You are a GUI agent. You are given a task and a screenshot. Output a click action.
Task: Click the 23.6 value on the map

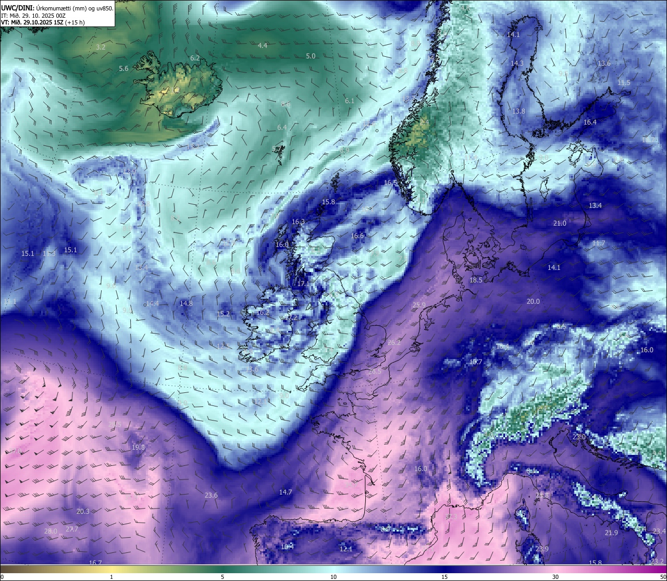(211, 496)
